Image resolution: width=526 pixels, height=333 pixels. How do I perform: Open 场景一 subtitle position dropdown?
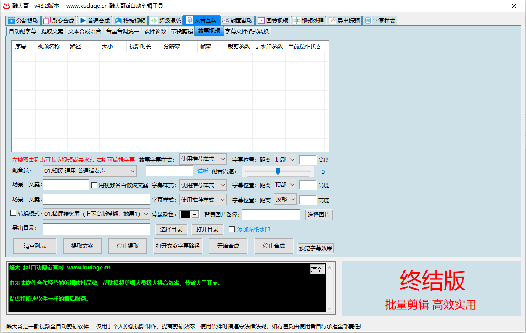(285, 184)
